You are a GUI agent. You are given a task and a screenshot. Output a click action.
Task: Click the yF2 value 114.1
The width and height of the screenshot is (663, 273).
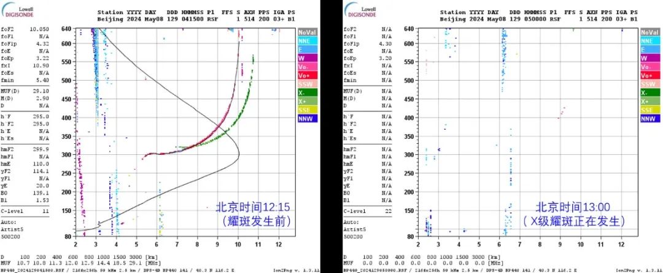coord(42,171)
